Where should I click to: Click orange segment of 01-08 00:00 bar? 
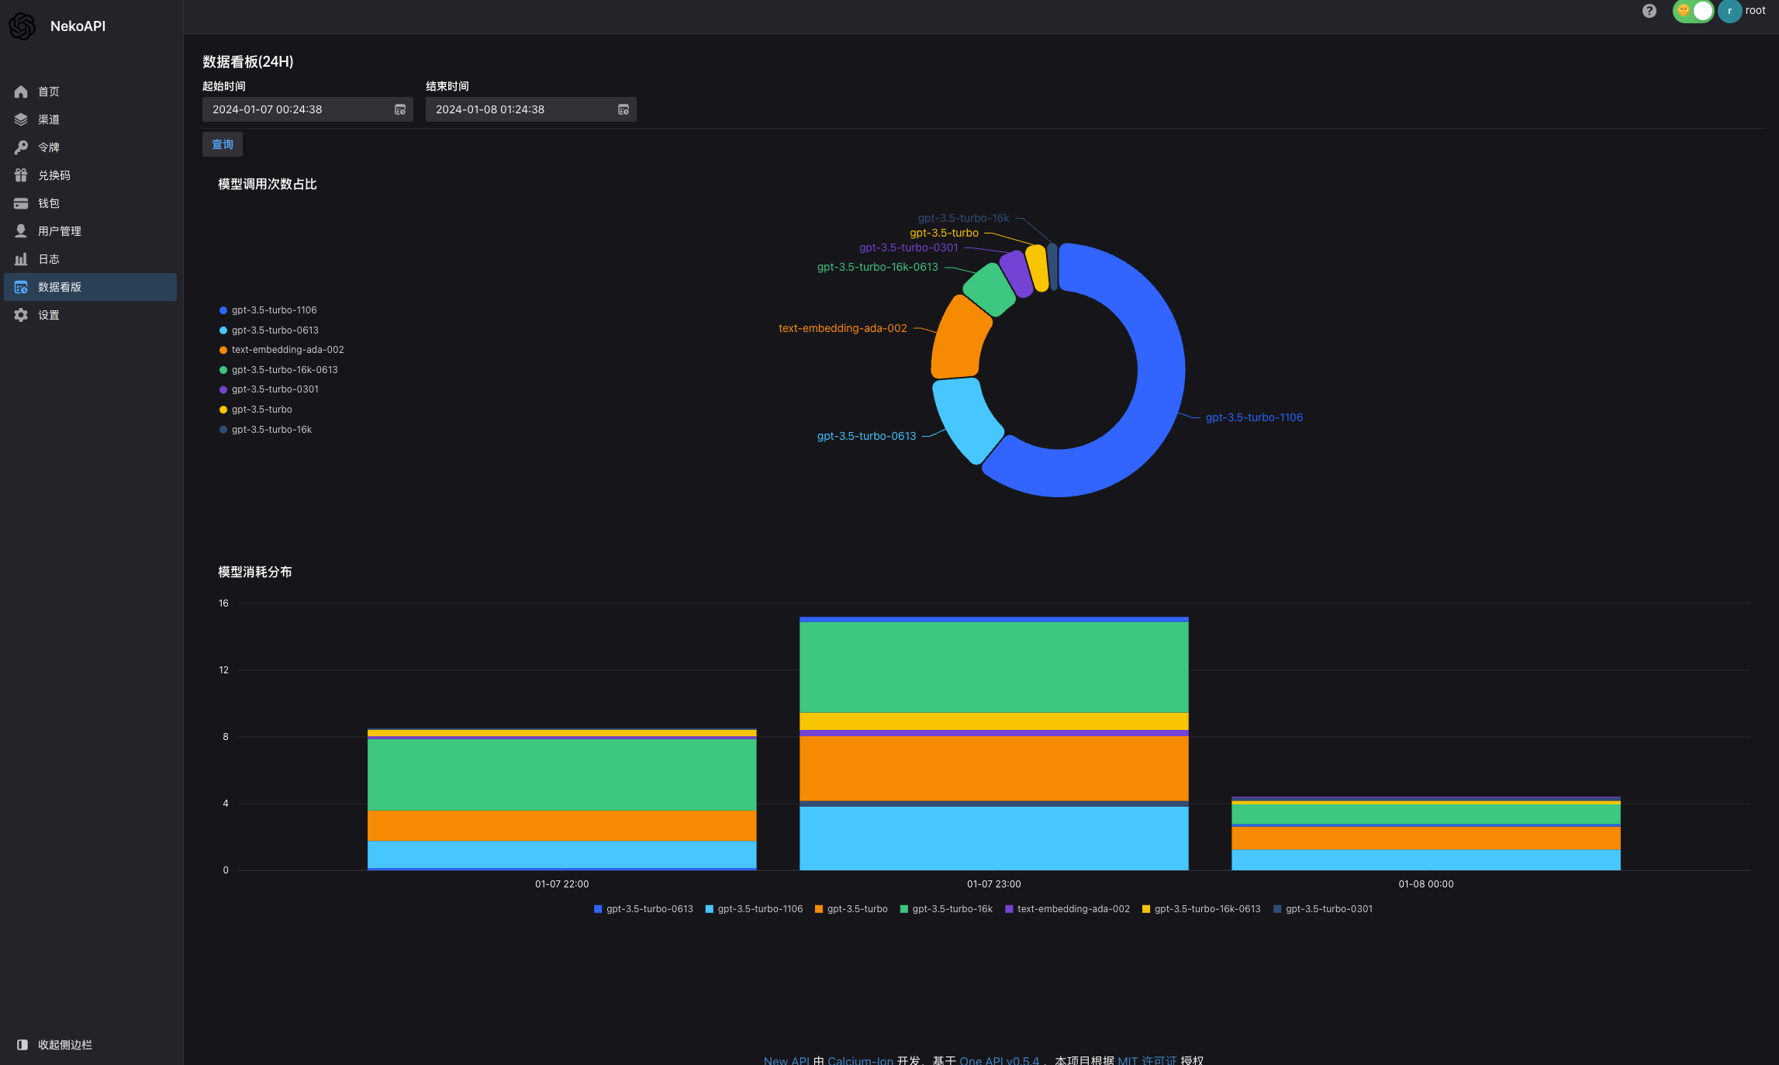tap(1425, 839)
